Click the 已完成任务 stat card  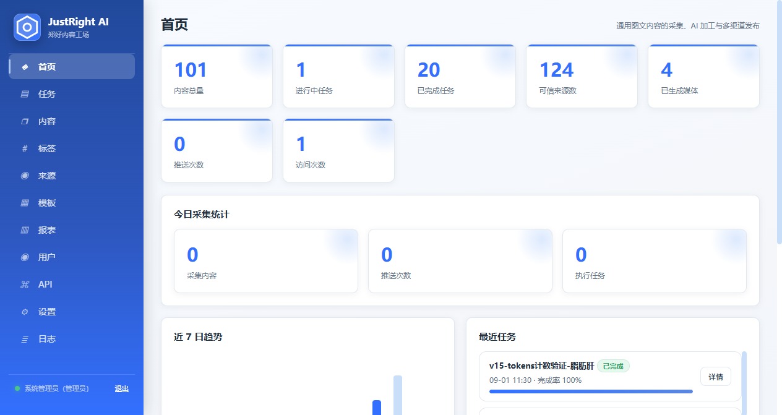[460, 76]
